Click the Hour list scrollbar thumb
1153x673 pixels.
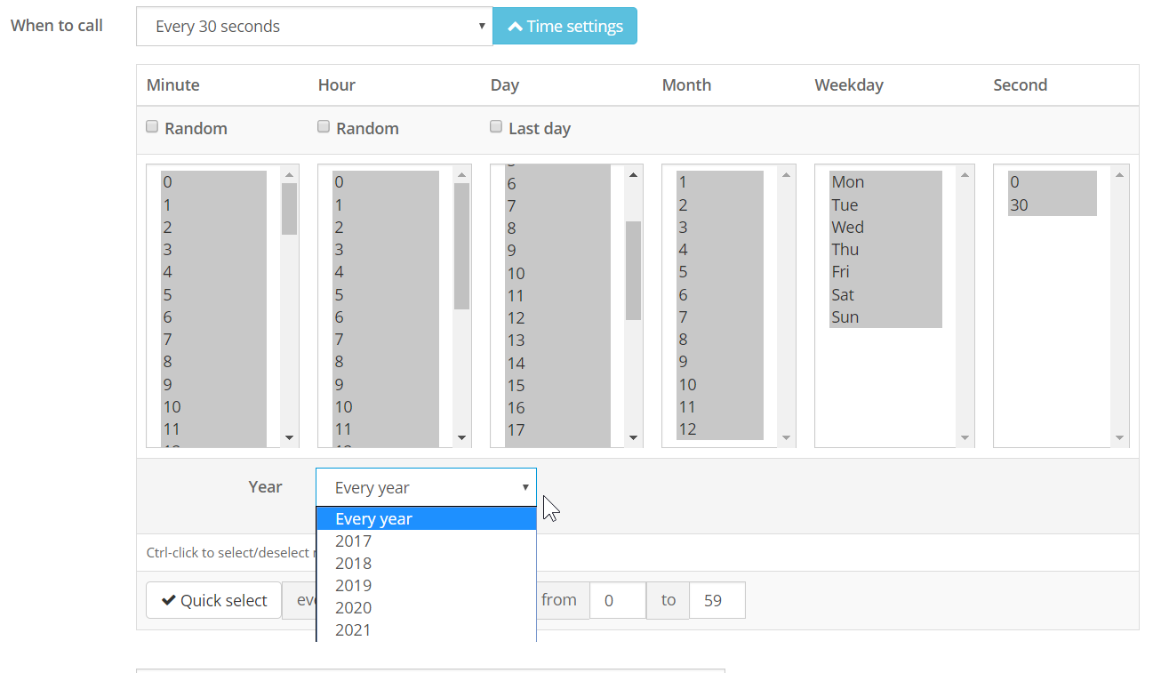[x=461, y=249]
